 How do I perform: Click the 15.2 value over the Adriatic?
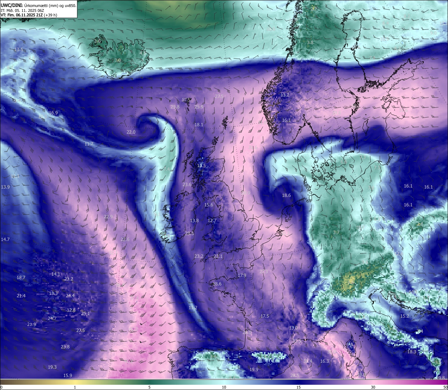coord(405,316)
